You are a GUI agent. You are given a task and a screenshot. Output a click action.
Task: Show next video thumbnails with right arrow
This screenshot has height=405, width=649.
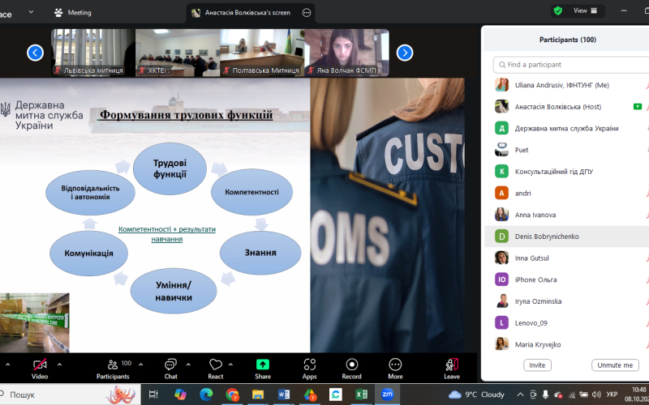[x=404, y=53]
